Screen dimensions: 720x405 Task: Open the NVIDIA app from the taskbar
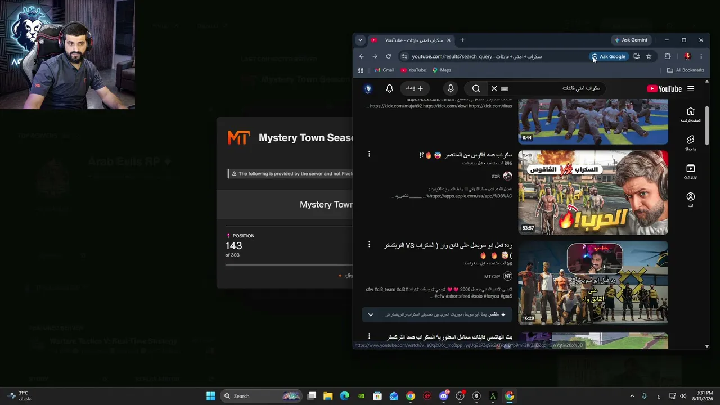(x=361, y=396)
